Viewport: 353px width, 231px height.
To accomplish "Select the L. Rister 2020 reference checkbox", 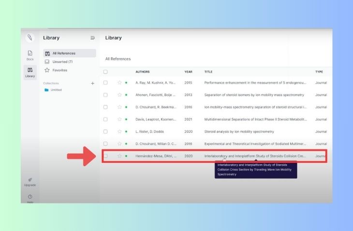I will point(105,131).
